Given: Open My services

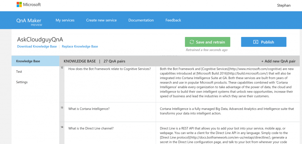Looking at the screenshot, I should [65, 20].
